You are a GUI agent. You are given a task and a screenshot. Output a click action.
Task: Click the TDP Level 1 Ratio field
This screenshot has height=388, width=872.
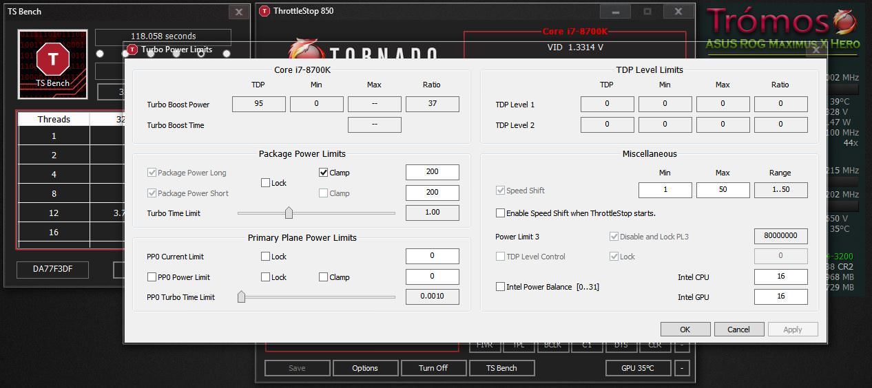tap(780, 105)
